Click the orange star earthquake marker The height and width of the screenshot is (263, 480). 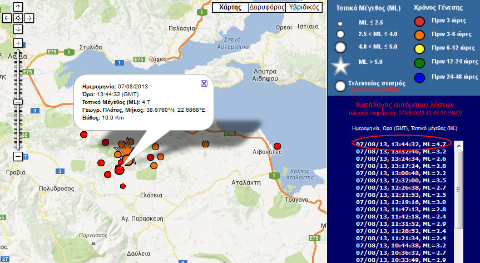click(x=126, y=151)
